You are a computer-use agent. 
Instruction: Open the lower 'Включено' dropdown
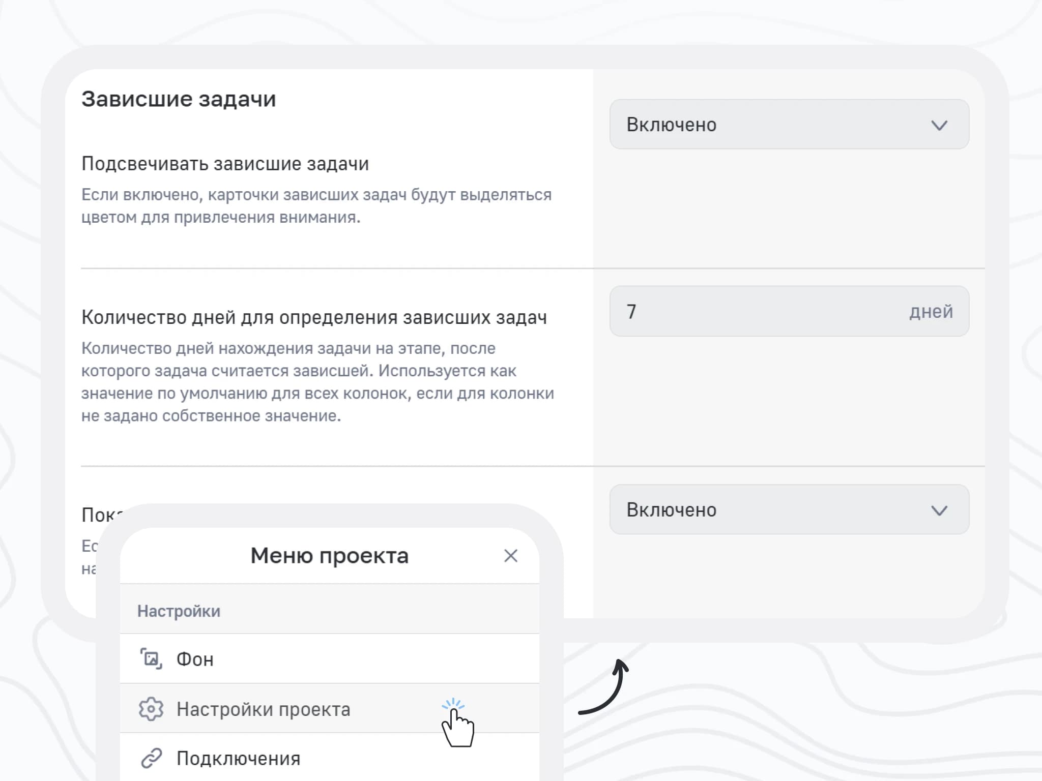pos(789,509)
